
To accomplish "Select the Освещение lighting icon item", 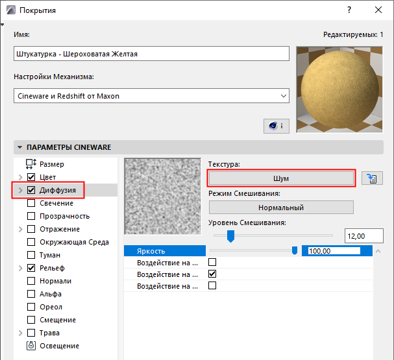I will click(x=31, y=346).
